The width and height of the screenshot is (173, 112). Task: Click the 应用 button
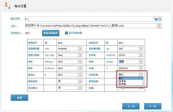point(19,98)
